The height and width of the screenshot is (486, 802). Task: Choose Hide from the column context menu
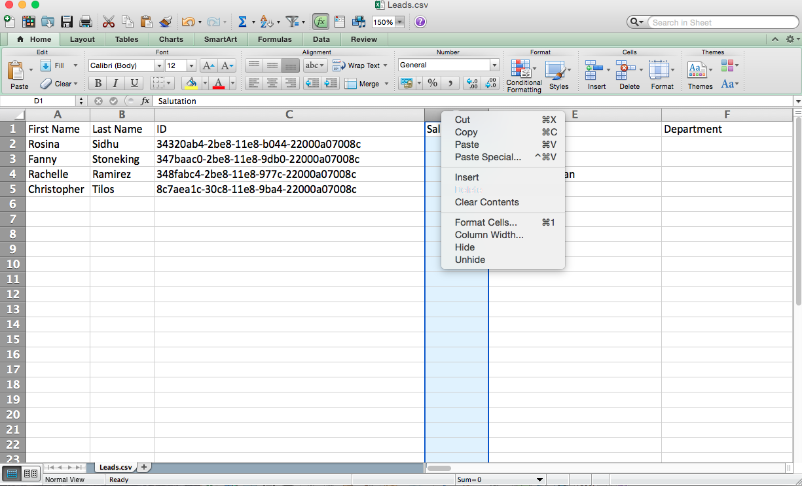(503, 247)
